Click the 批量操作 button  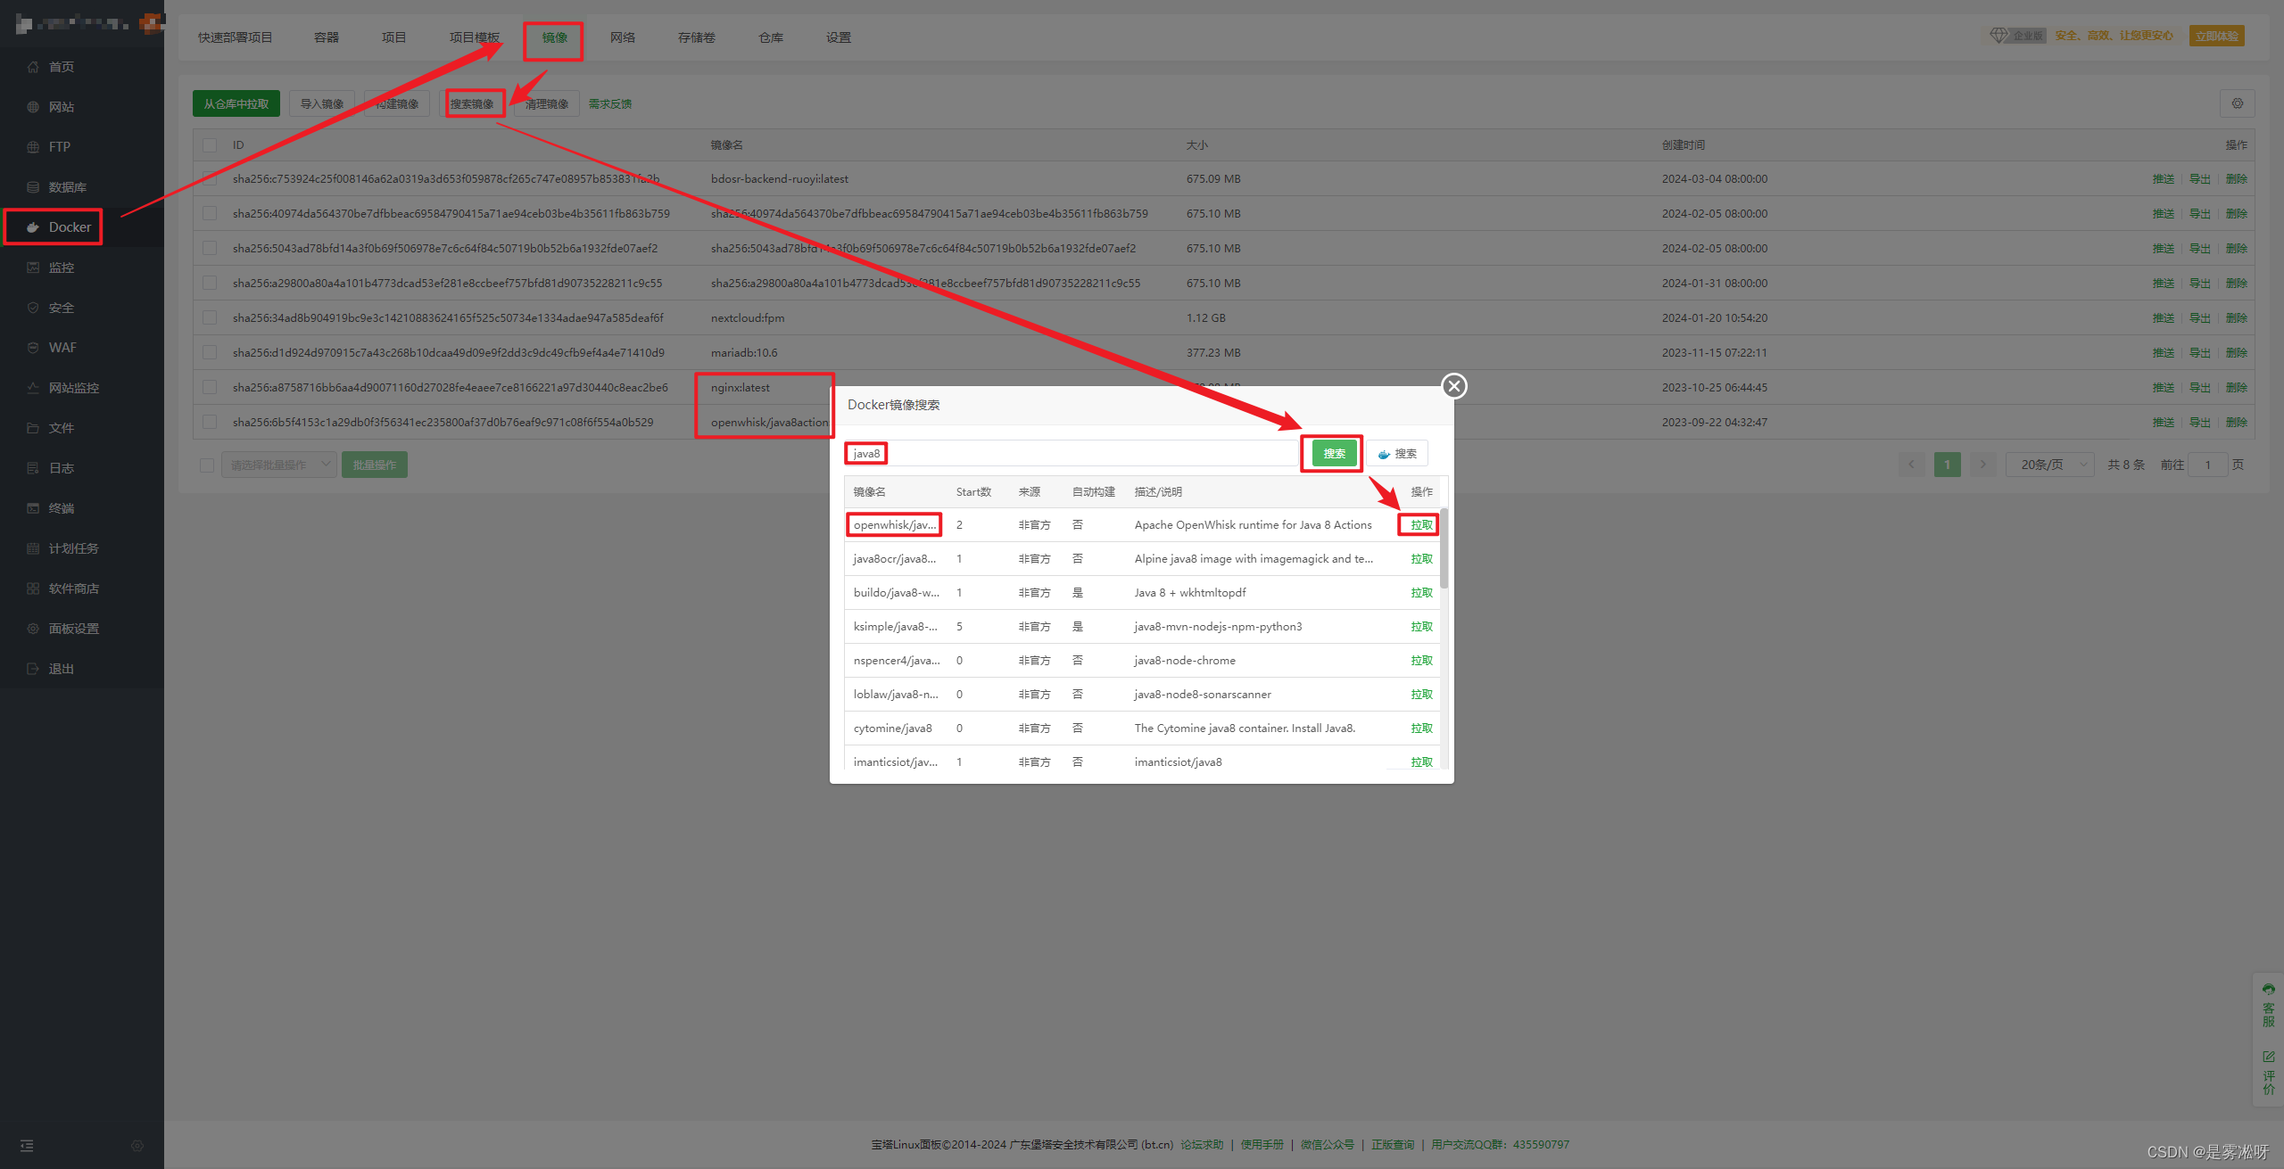[x=375, y=465]
